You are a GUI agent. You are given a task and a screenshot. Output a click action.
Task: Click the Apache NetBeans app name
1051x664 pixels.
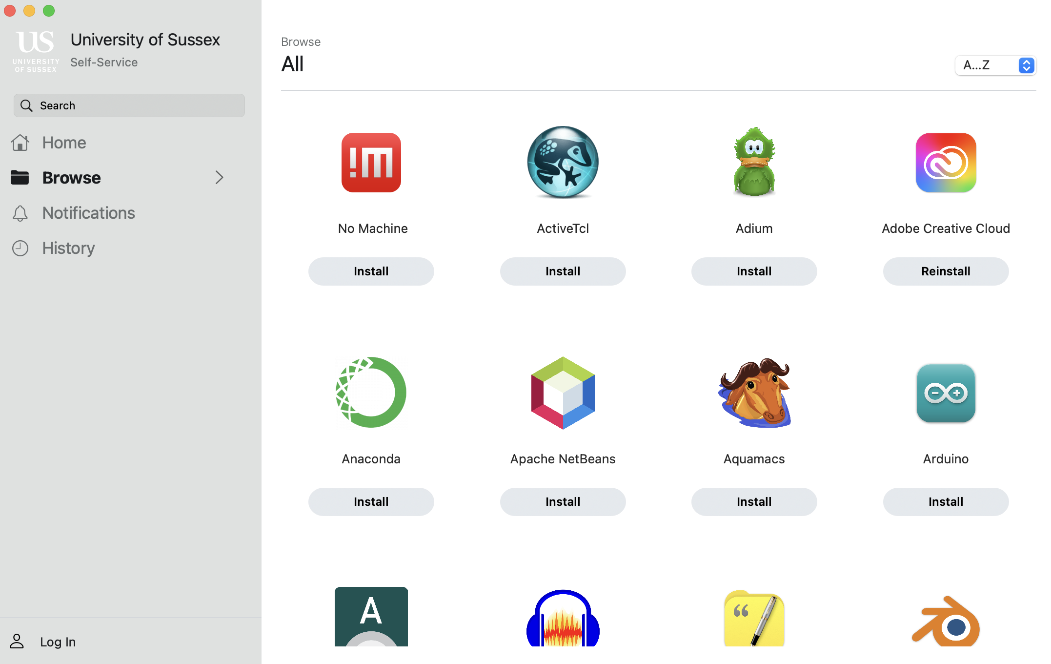563,459
